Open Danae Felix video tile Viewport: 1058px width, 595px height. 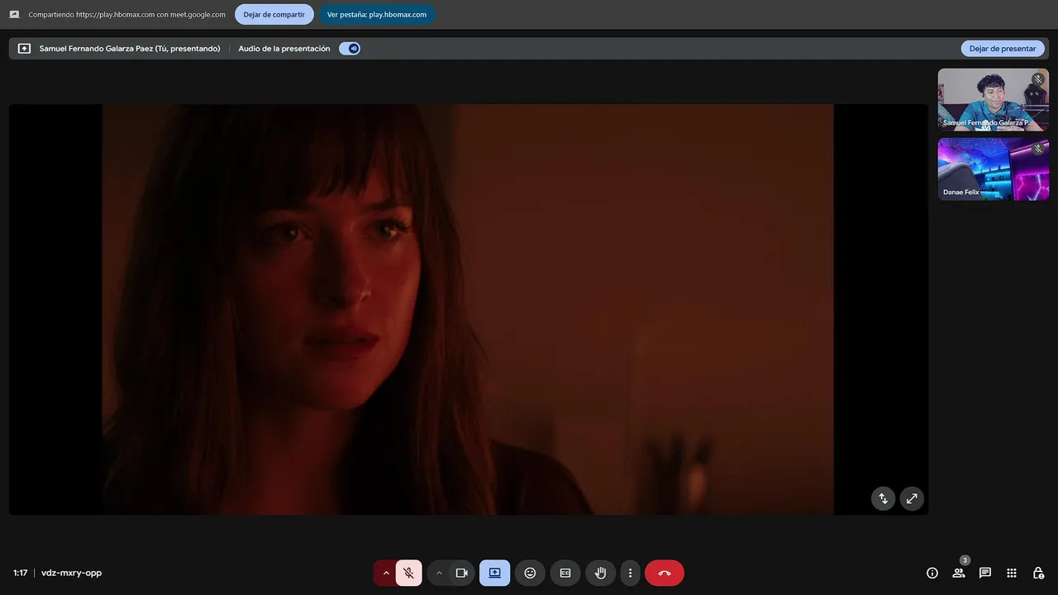tap(993, 169)
